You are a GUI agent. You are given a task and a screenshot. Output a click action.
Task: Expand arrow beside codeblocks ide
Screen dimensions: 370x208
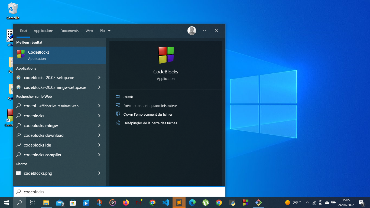(x=99, y=145)
